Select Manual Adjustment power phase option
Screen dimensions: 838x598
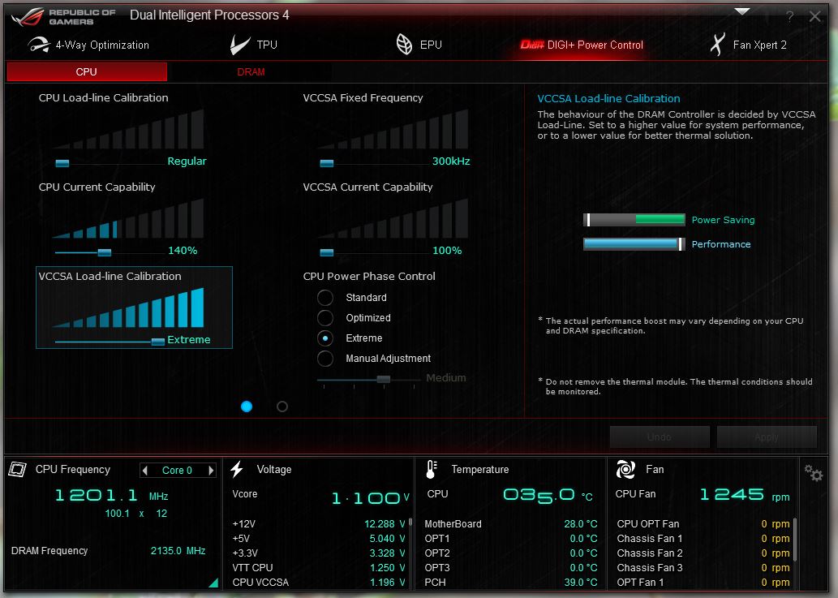click(x=325, y=359)
